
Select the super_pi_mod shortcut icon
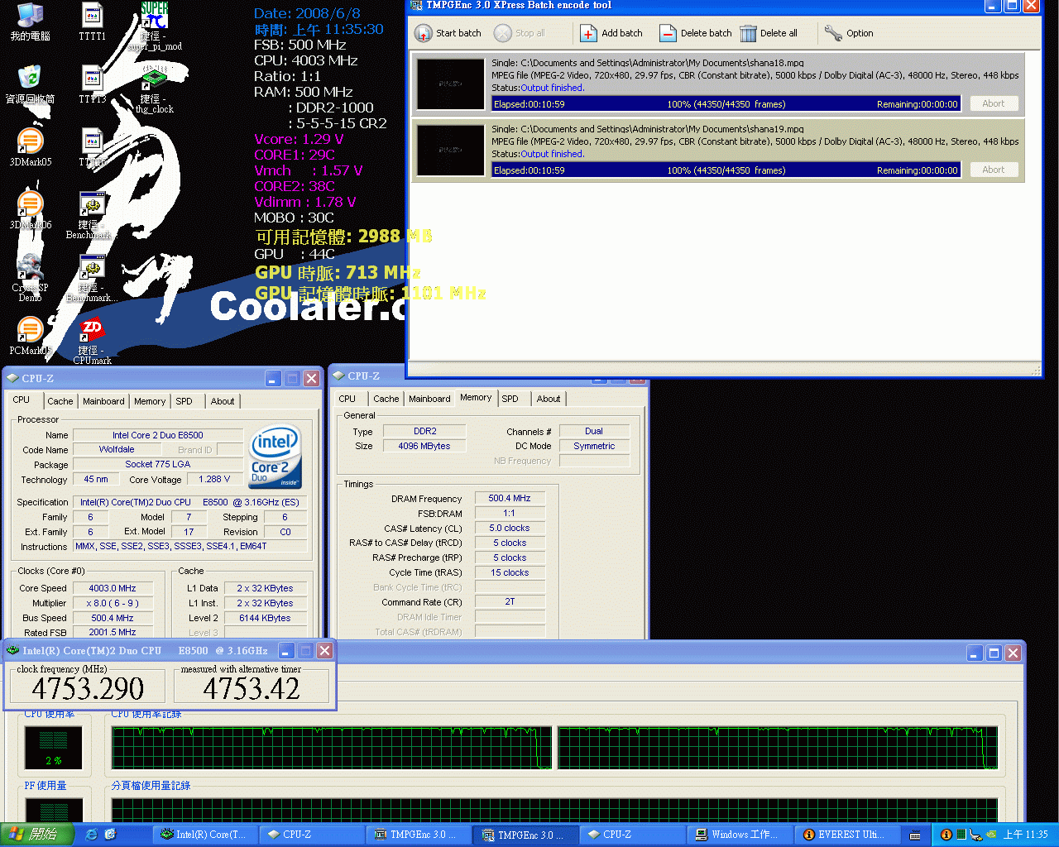point(154,15)
